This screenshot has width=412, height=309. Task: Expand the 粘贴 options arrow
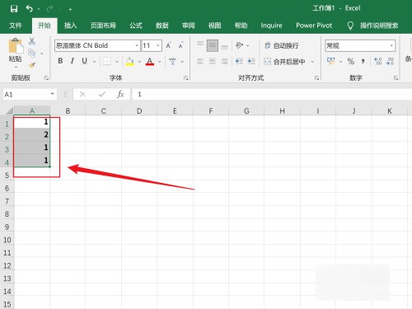tap(16, 67)
